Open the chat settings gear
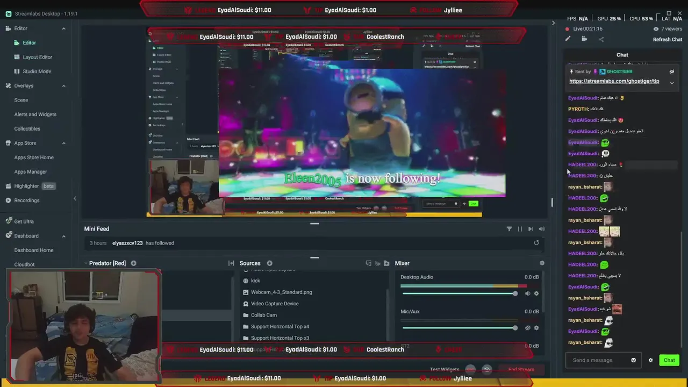 click(650, 360)
